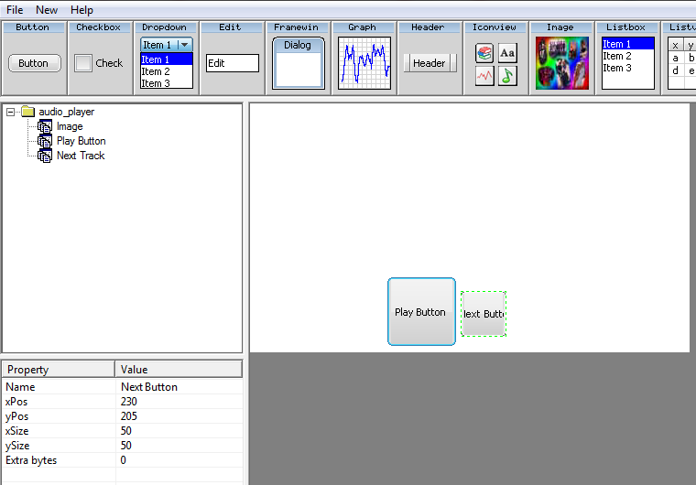
Task: Open the Item 1 dropdown arrow
Action: tap(184, 45)
